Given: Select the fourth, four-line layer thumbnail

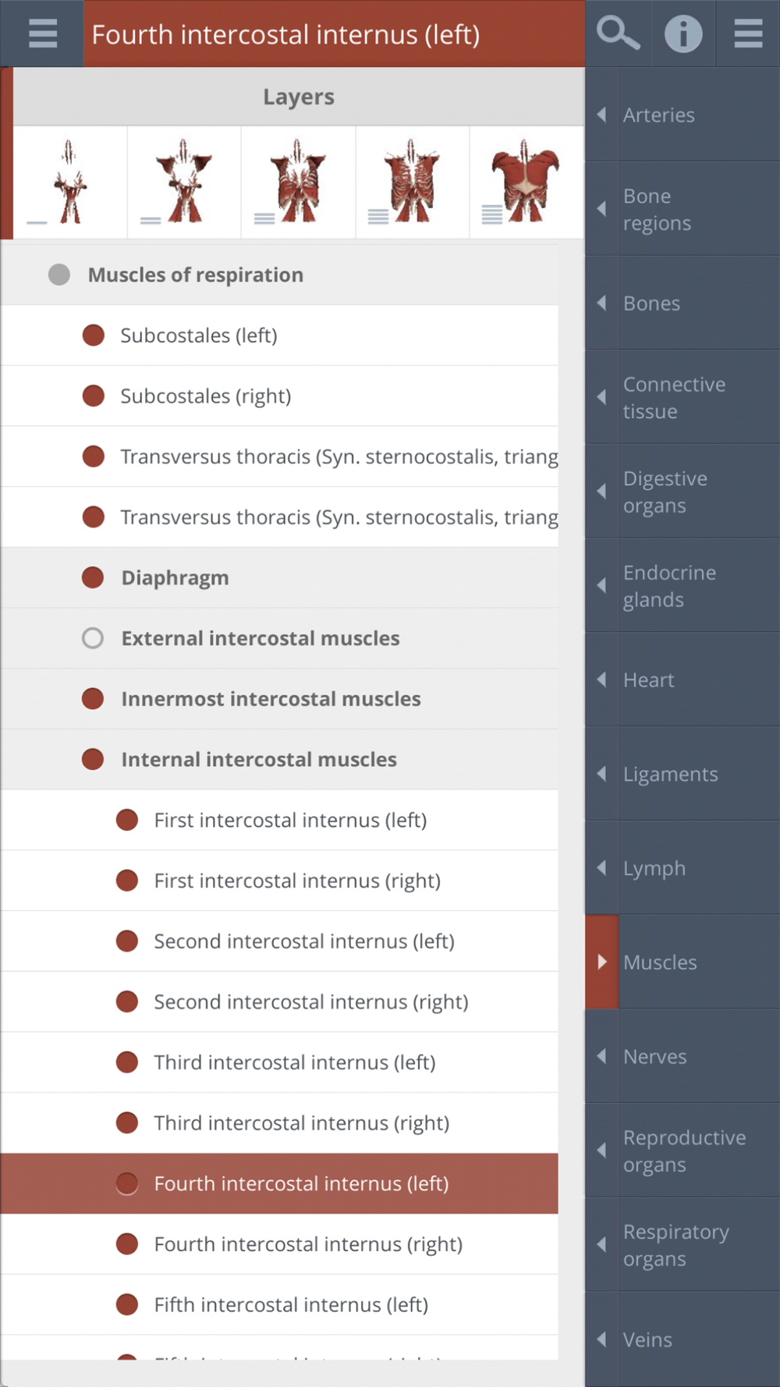Looking at the screenshot, I should click(x=412, y=183).
